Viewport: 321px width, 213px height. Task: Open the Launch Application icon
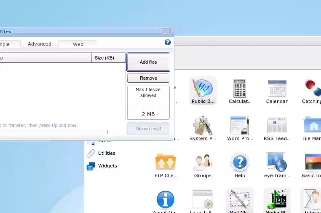tap(203, 199)
